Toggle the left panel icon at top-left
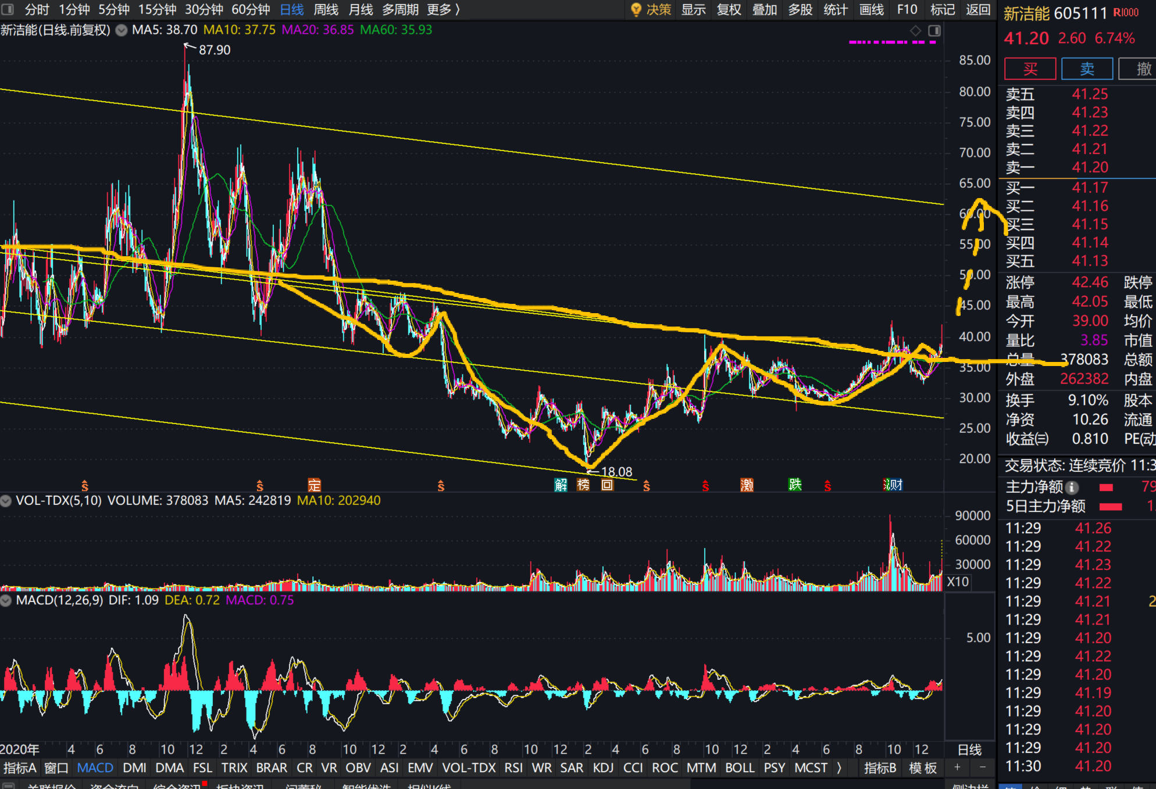 (x=8, y=9)
